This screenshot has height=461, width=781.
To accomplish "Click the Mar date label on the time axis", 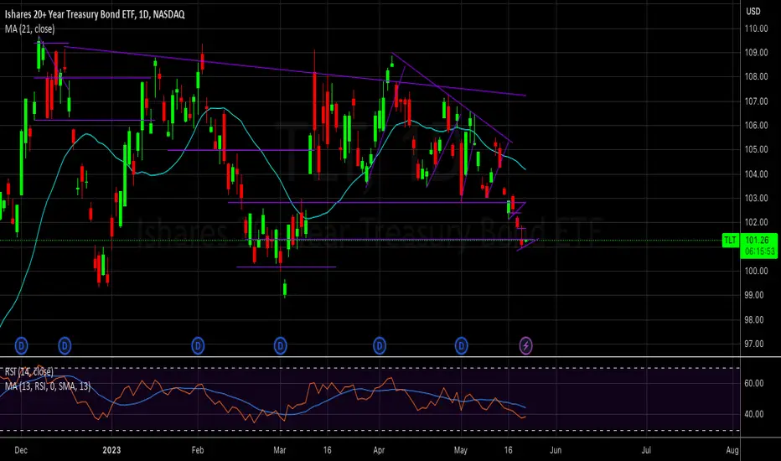I will coord(280,451).
